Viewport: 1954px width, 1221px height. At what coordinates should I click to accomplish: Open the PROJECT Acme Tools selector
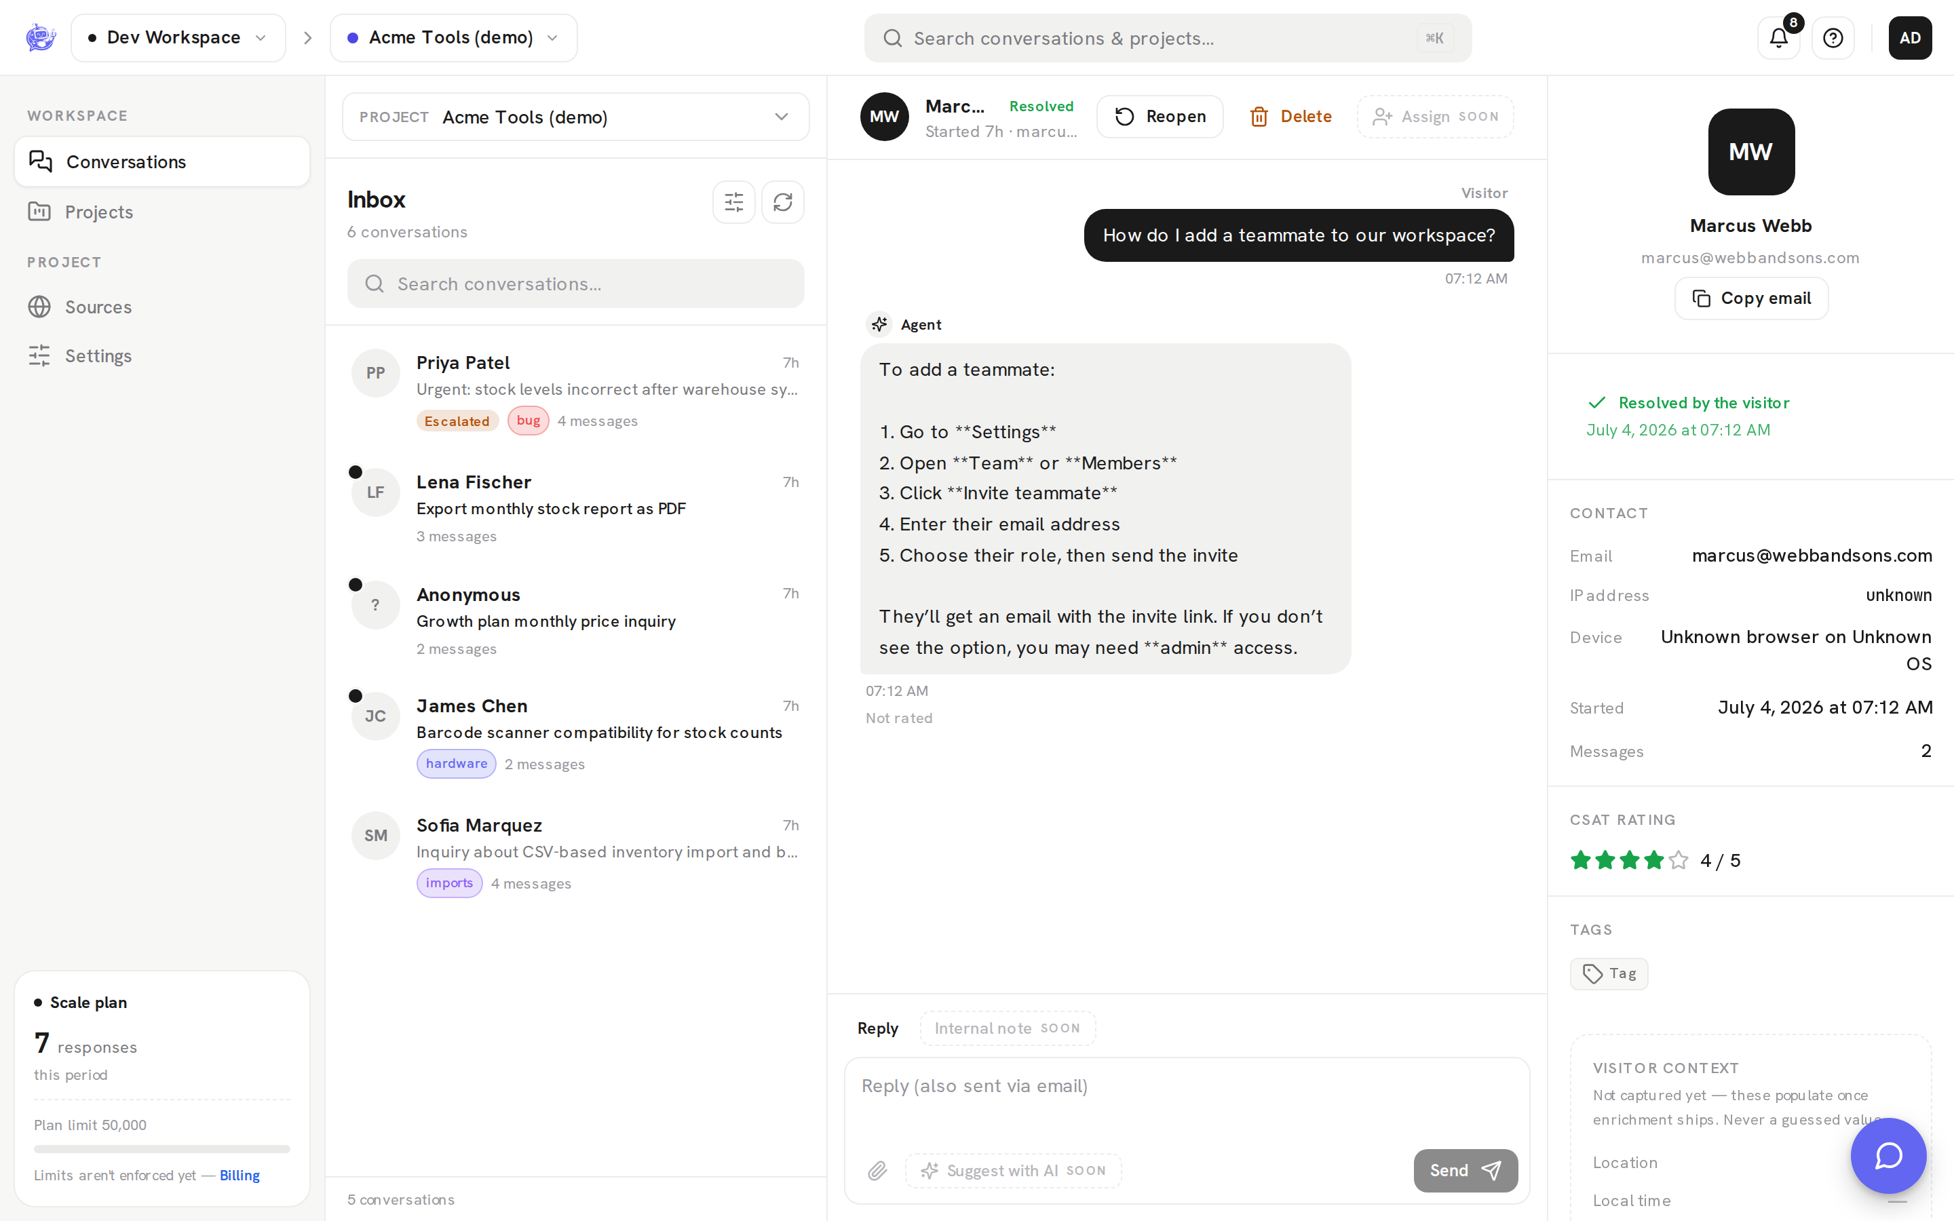pos(576,117)
